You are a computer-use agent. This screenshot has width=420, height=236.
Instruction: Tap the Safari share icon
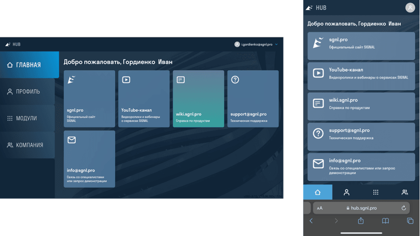click(361, 221)
